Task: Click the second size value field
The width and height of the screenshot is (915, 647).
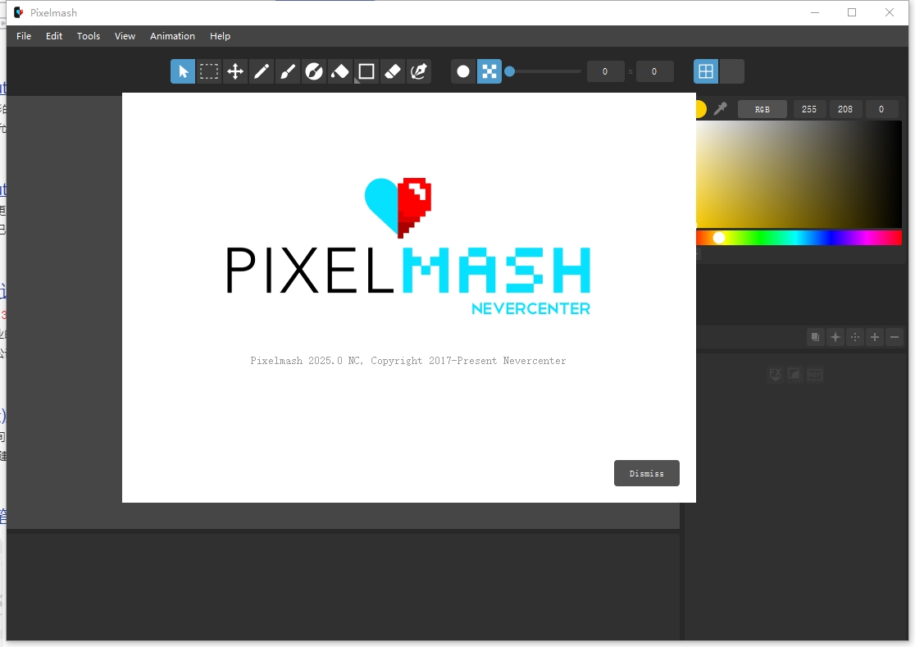Action: [x=654, y=72]
